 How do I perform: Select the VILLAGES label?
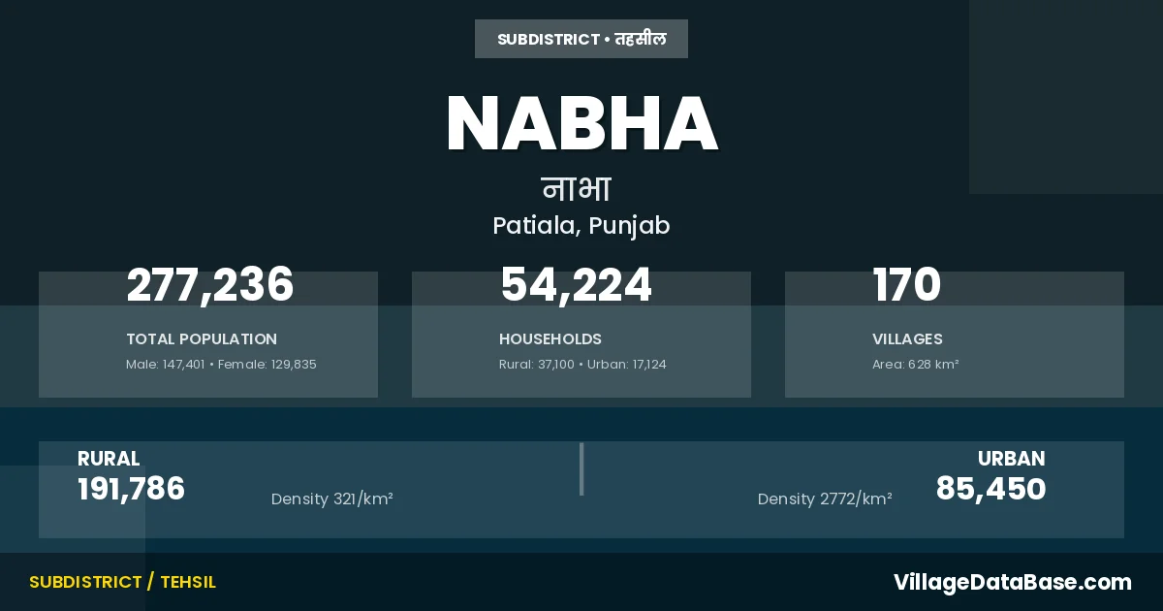(907, 339)
